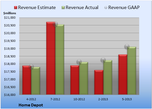Click the $20,000 axis label
The image size is (152, 109).
click(10, 33)
